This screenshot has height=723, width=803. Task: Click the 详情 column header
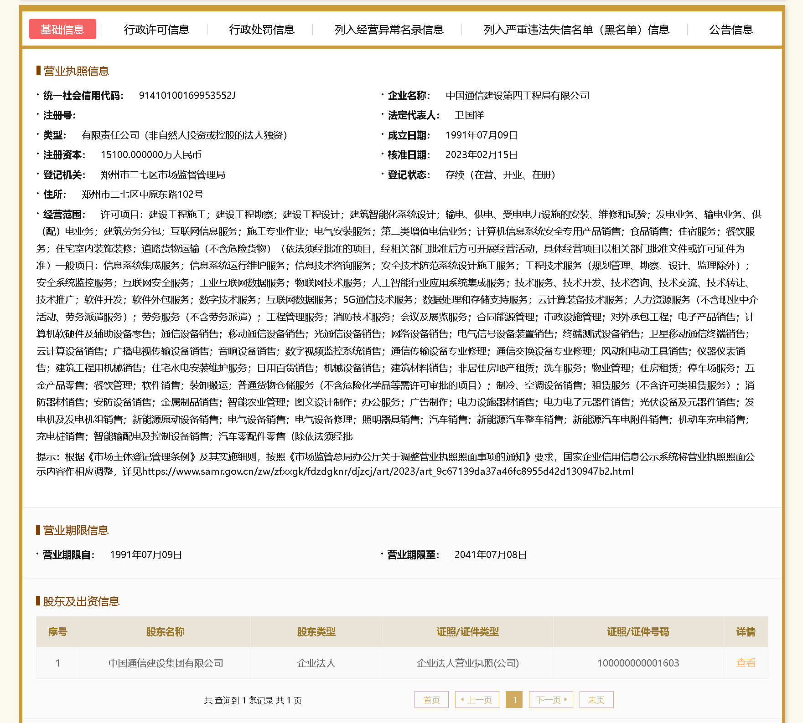click(746, 632)
